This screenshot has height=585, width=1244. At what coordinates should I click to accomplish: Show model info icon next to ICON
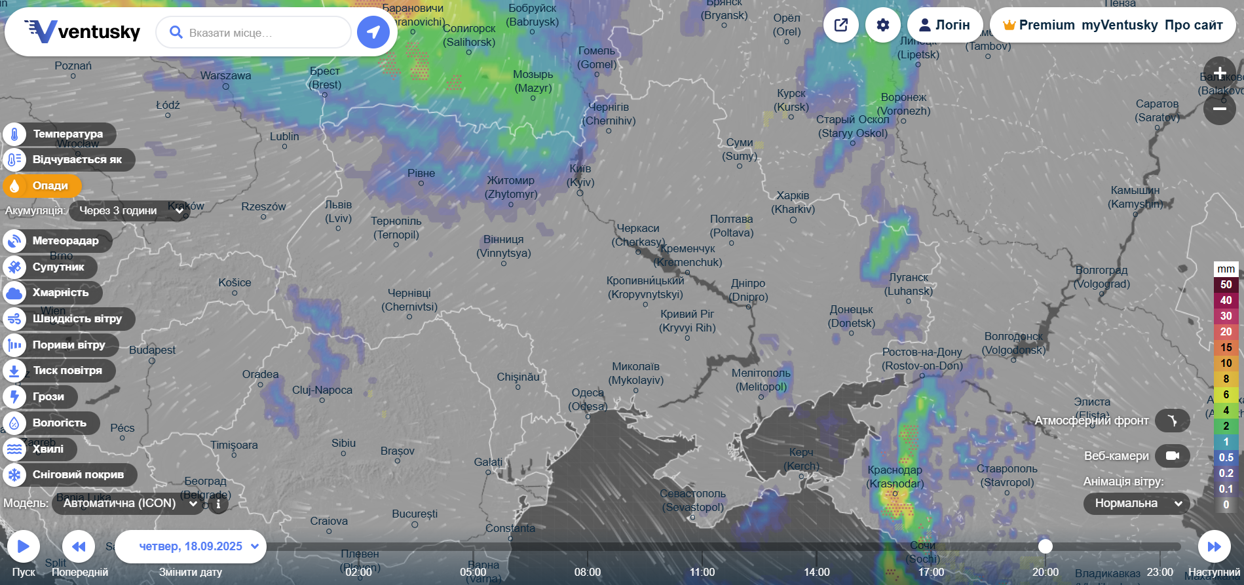[218, 504]
